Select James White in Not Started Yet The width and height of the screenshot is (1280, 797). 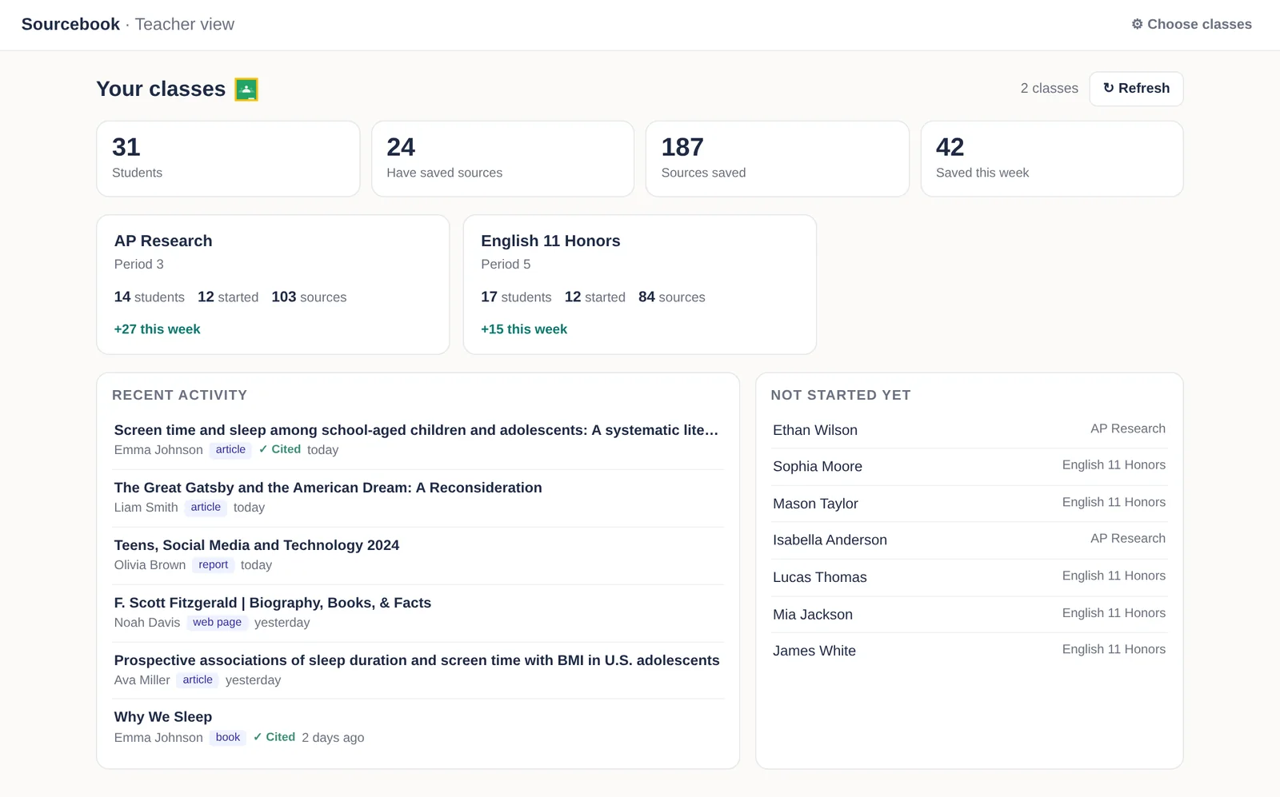(x=969, y=651)
